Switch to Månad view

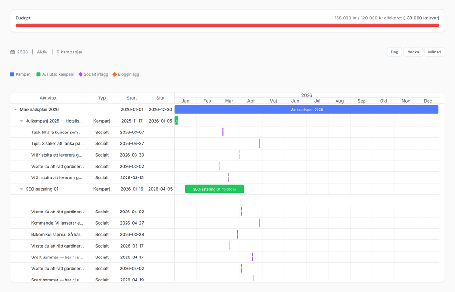click(x=434, y=52)
